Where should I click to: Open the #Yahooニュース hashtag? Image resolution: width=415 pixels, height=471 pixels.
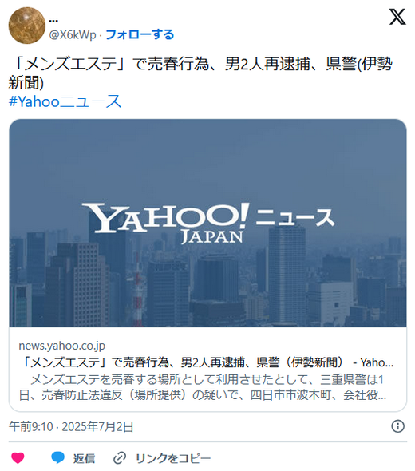(65, 101)
